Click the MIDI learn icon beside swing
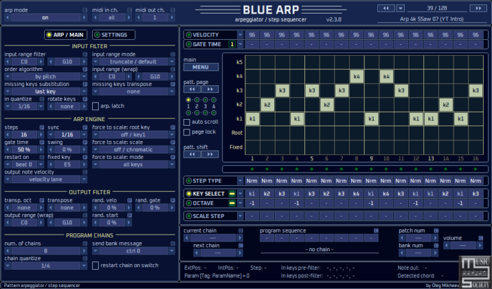Viewport: 492px width, 289px height. coord(85,142)
